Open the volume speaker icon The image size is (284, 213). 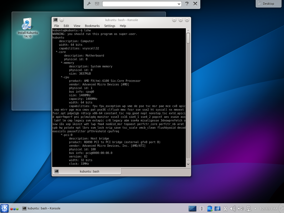coord(233,209)
